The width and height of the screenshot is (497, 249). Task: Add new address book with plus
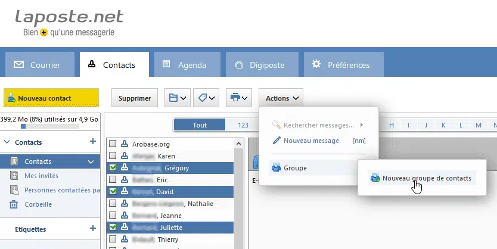[93, 141]
